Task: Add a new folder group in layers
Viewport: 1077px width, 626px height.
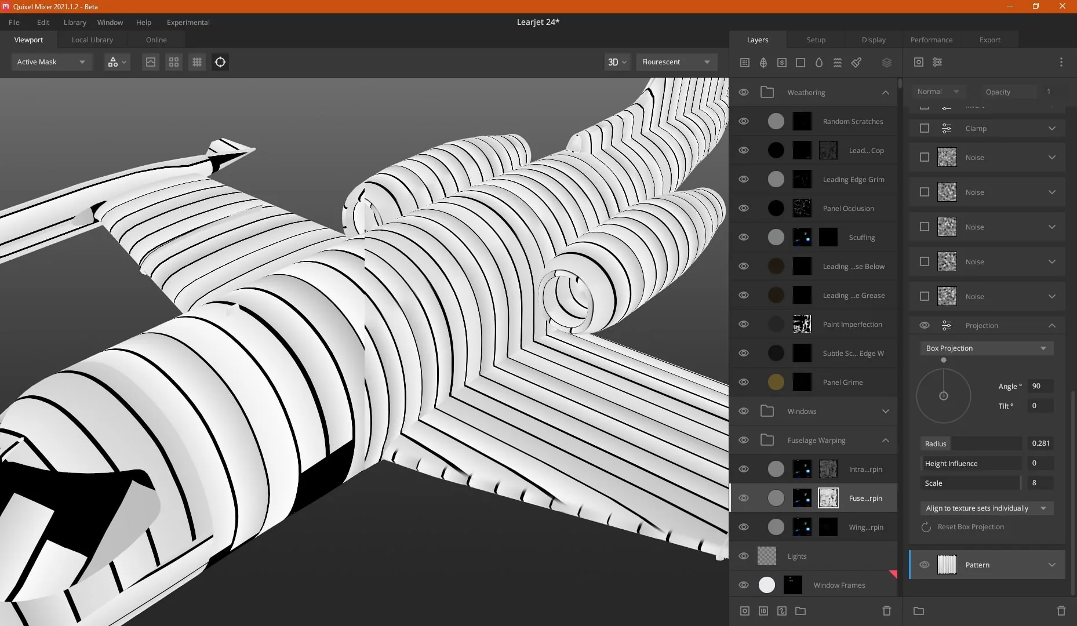Action: (801, 611)
